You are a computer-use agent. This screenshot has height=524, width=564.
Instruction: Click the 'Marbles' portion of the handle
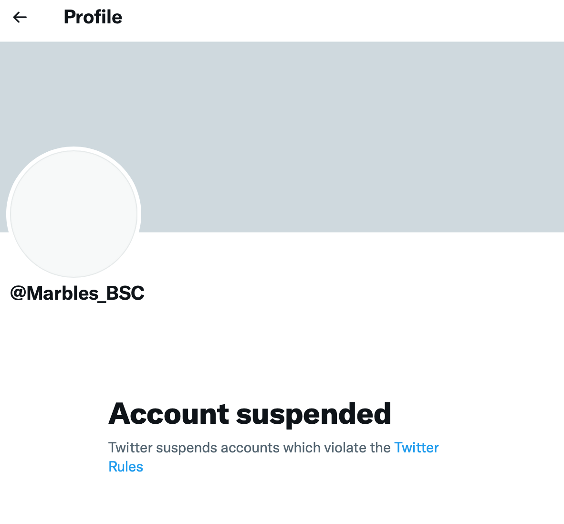click(x=62, y=293)
